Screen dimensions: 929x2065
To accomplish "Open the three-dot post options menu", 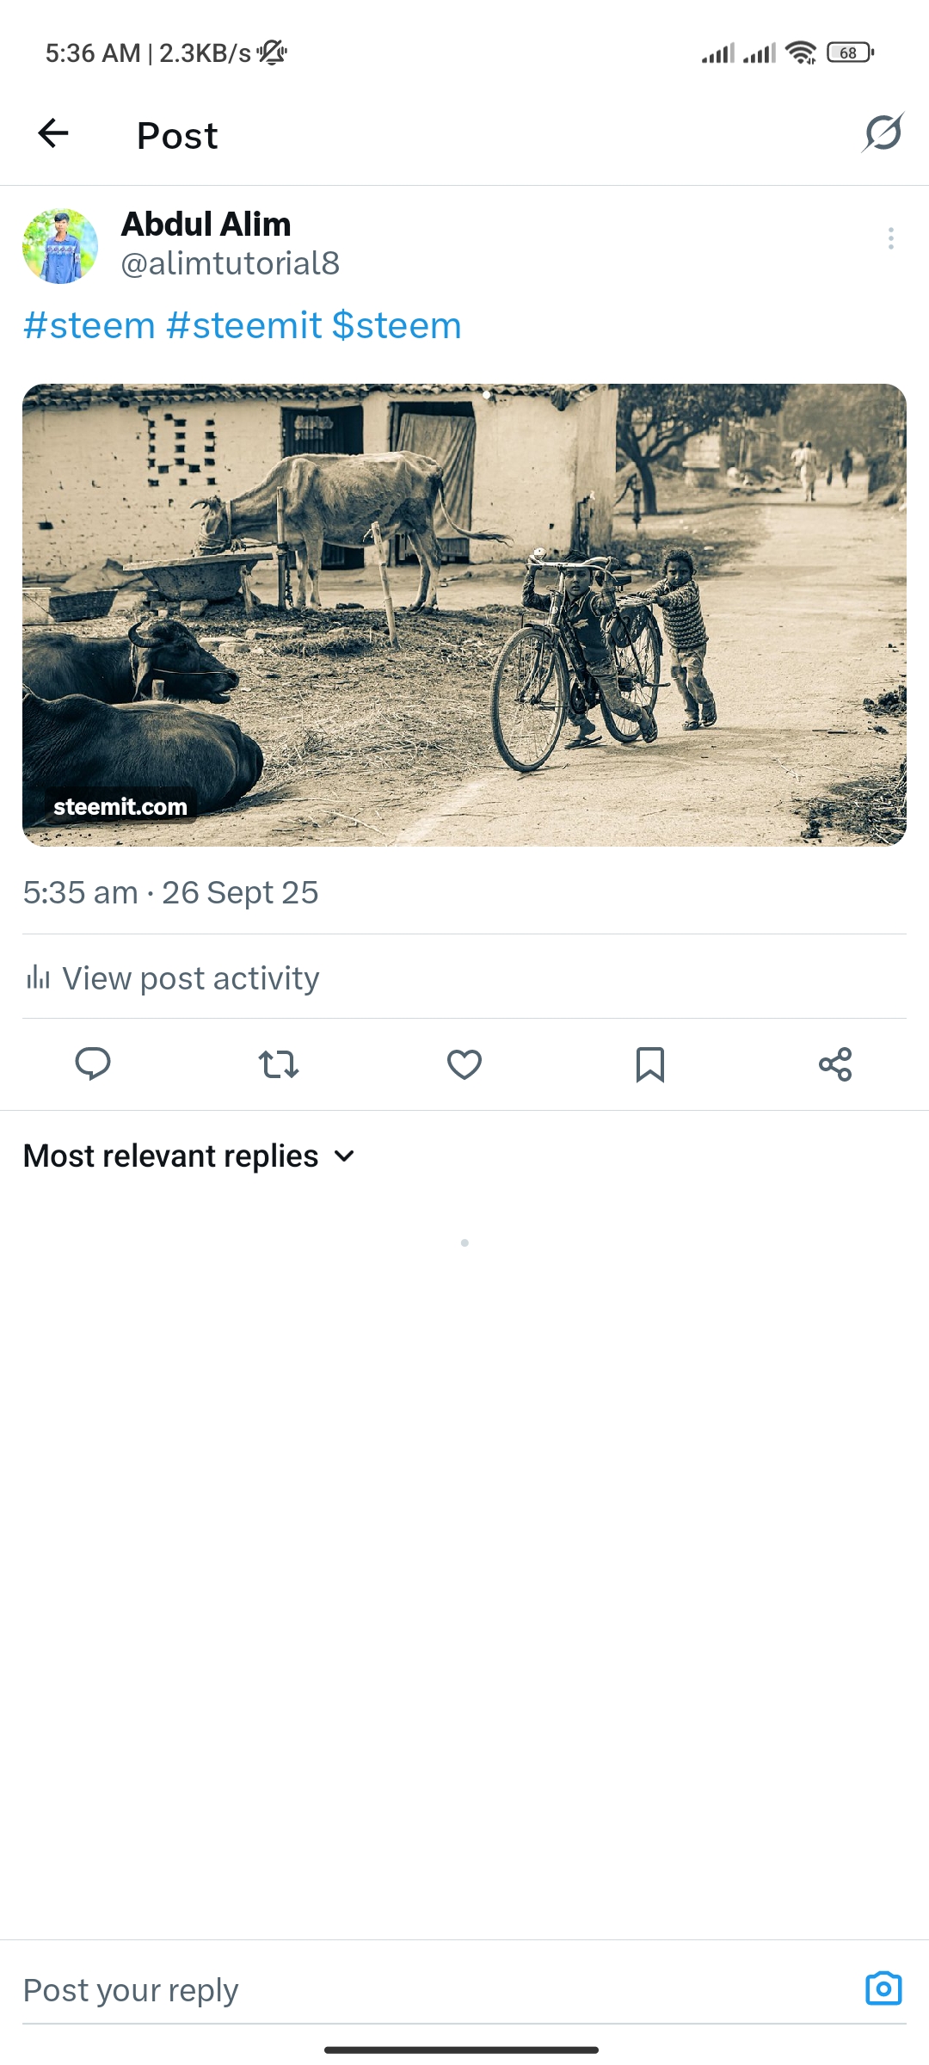I will click(890, 238).
